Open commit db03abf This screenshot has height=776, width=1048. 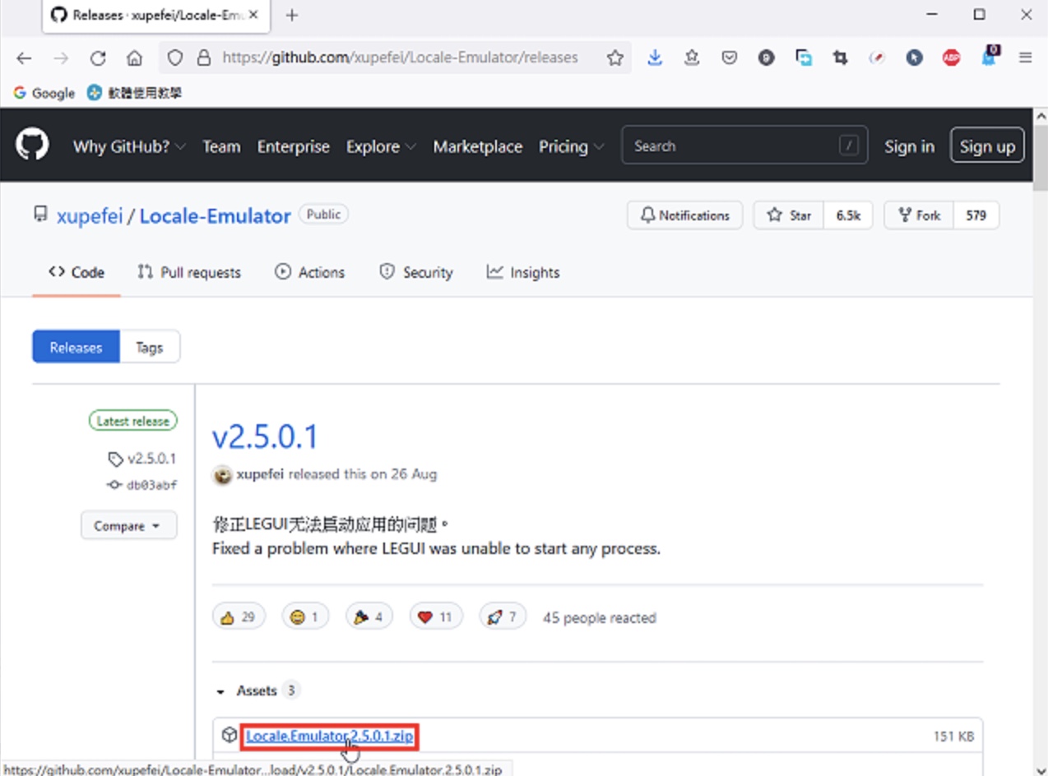coord(143,485)
